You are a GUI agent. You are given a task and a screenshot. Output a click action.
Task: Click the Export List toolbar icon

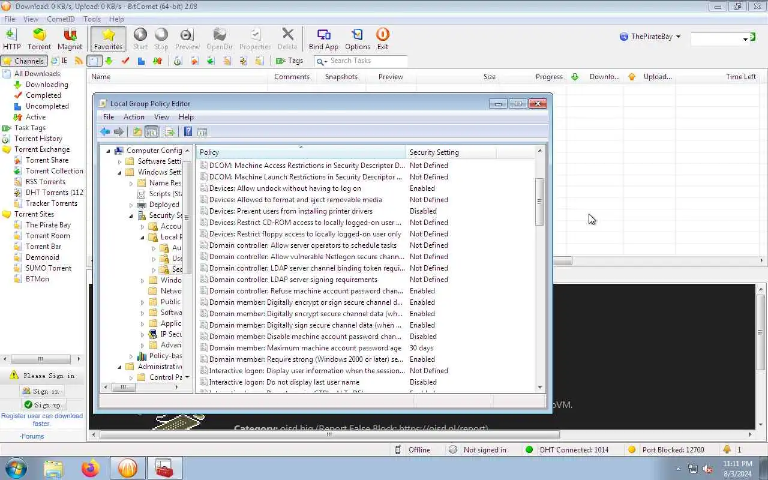point(170,132)
